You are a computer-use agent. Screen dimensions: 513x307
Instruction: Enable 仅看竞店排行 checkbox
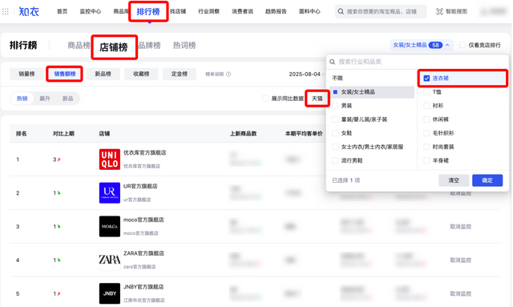tap(463, 45)
